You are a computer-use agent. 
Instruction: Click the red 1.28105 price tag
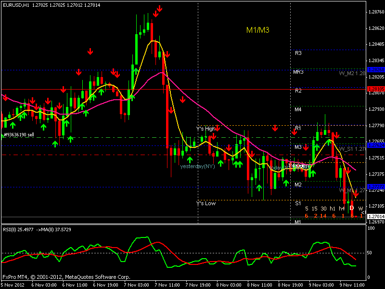coord(376,89)
